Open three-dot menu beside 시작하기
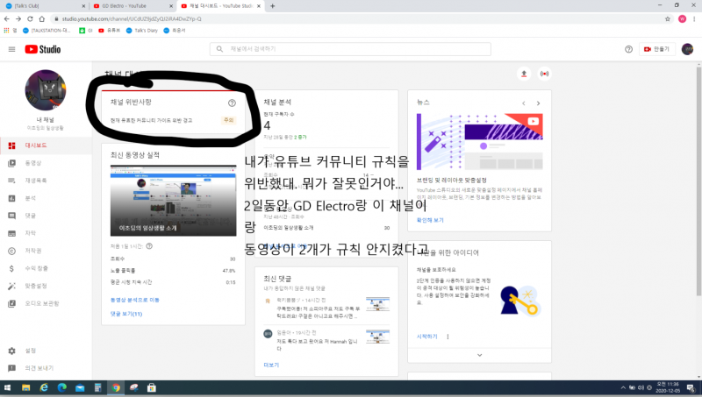The width and height of the screenshot is (702, 397). (448, 336)
